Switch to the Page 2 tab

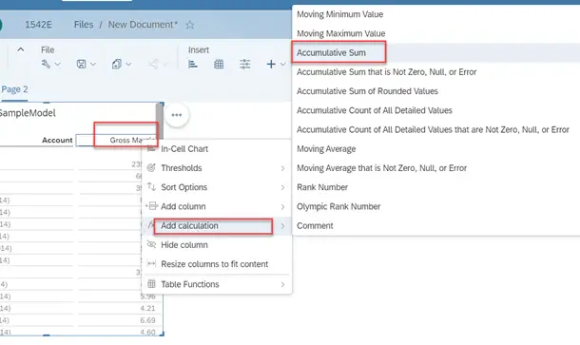pos(14,89)
